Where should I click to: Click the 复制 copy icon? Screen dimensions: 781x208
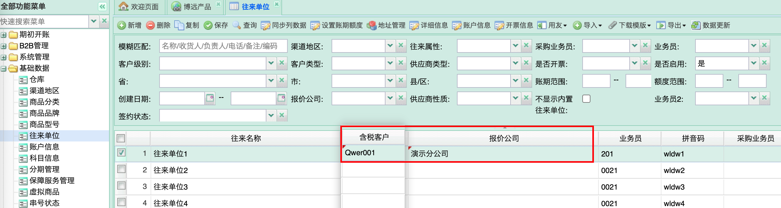pyautogui.click(x=179, y=25)
